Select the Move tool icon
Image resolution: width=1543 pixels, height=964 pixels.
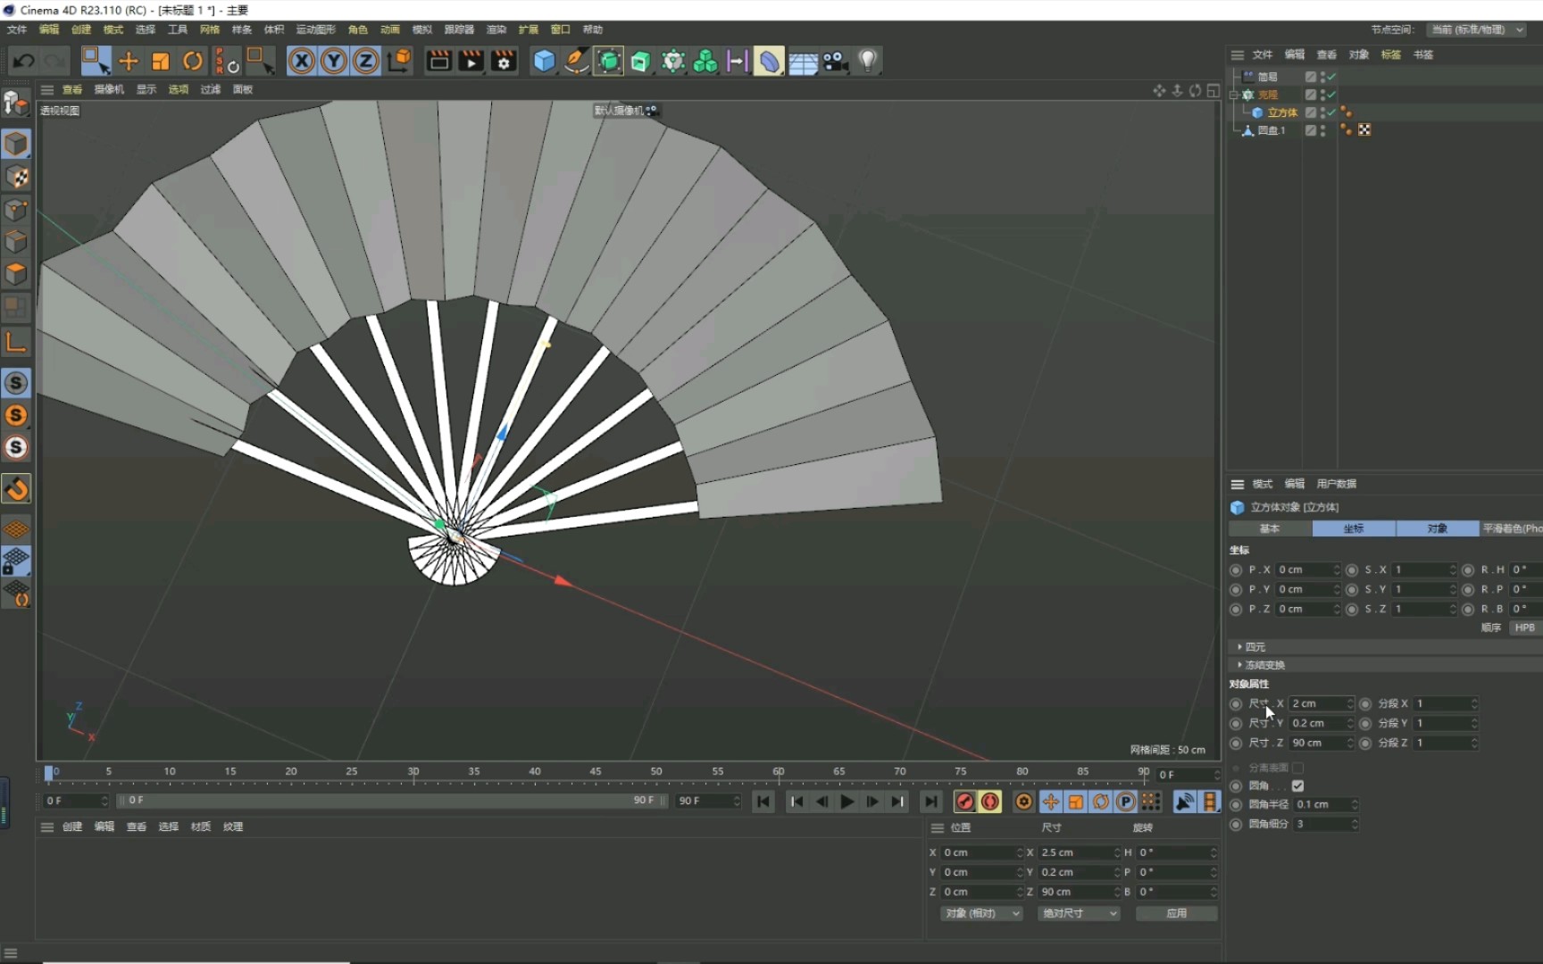pos(128,61)
